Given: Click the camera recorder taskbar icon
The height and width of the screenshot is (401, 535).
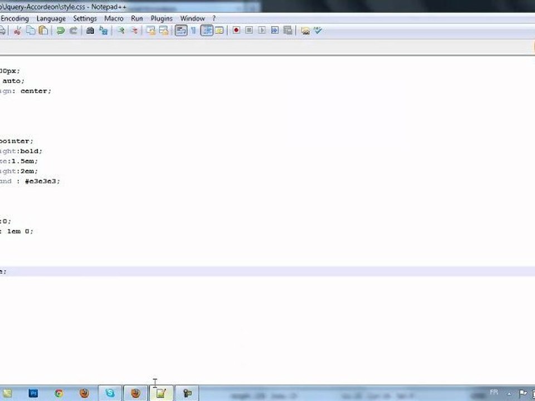Looking at the screenshot, I should point(187,393).
